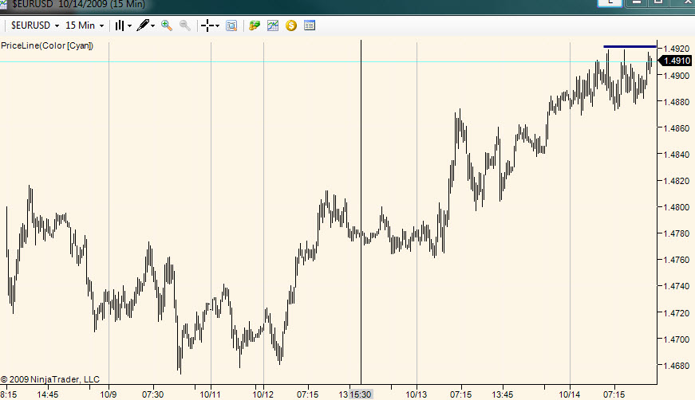Expand the drawing tools dropdown arrow
The height and width of the screenshot is (400, 695).
153,26
